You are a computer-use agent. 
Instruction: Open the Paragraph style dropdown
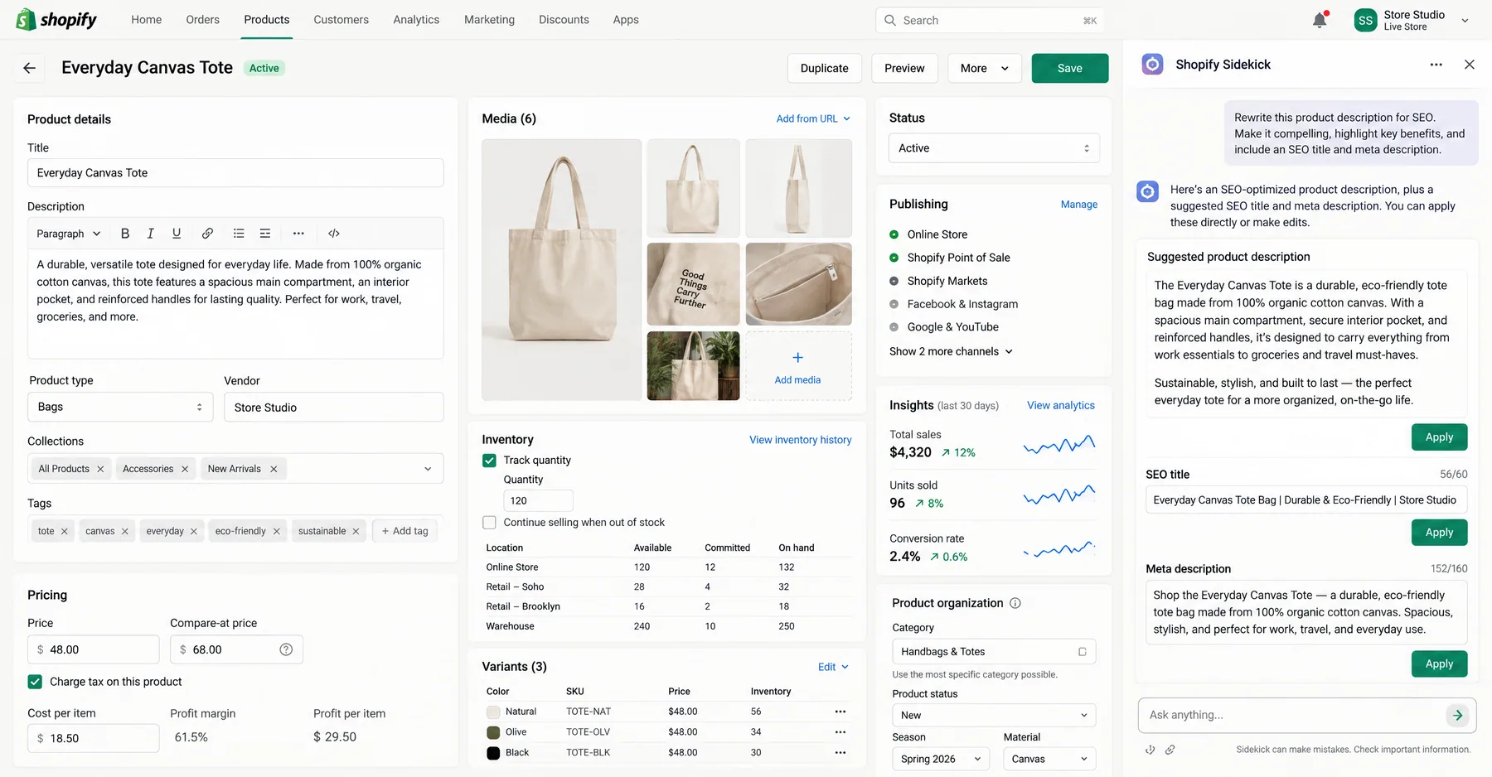(69, 234)
